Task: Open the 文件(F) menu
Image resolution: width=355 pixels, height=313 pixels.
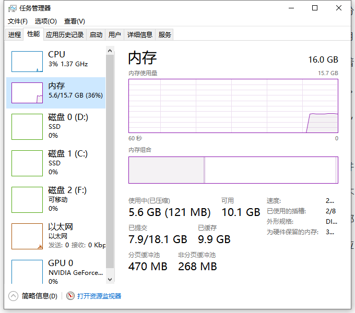Action: 17,21
